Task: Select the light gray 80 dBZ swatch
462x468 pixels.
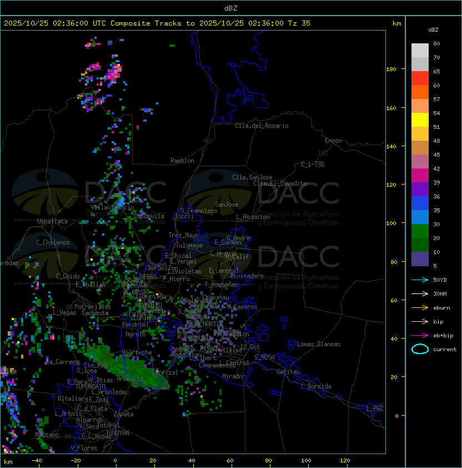Action: (x=420, y=50)
